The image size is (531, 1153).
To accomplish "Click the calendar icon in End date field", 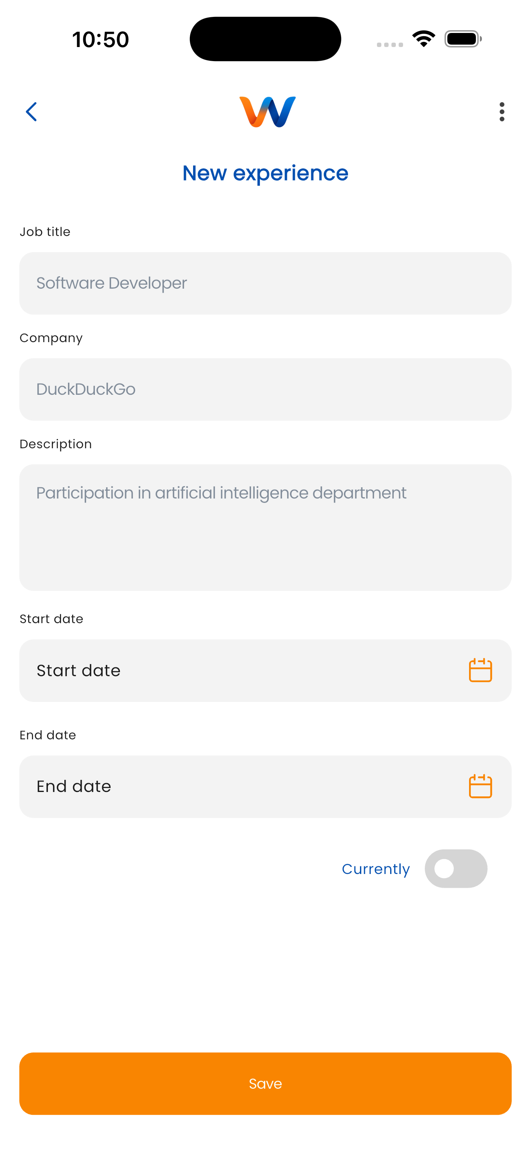I will click(480, 786).
